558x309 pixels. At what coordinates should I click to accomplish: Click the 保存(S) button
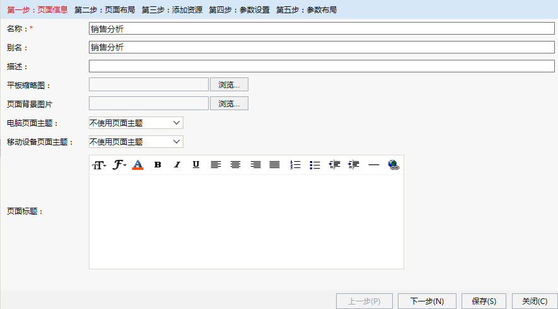pos(484,301)
